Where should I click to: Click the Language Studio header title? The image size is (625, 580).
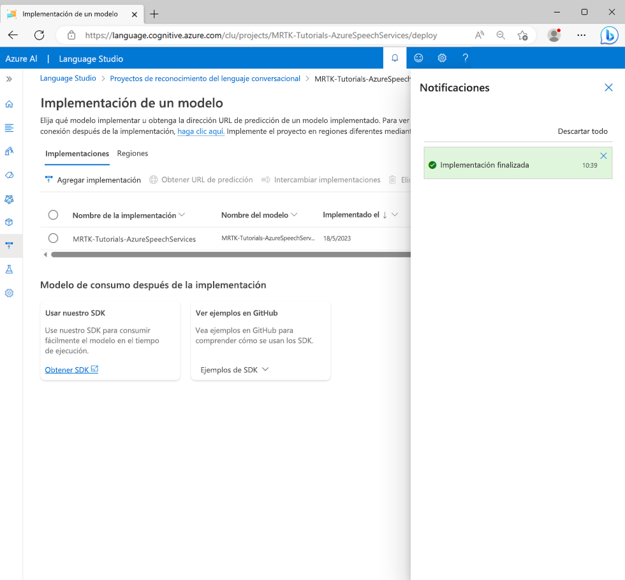pos(91,59)
